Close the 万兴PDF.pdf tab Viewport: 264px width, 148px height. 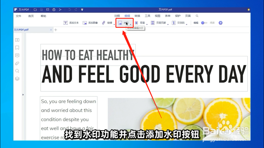point(51,30)
